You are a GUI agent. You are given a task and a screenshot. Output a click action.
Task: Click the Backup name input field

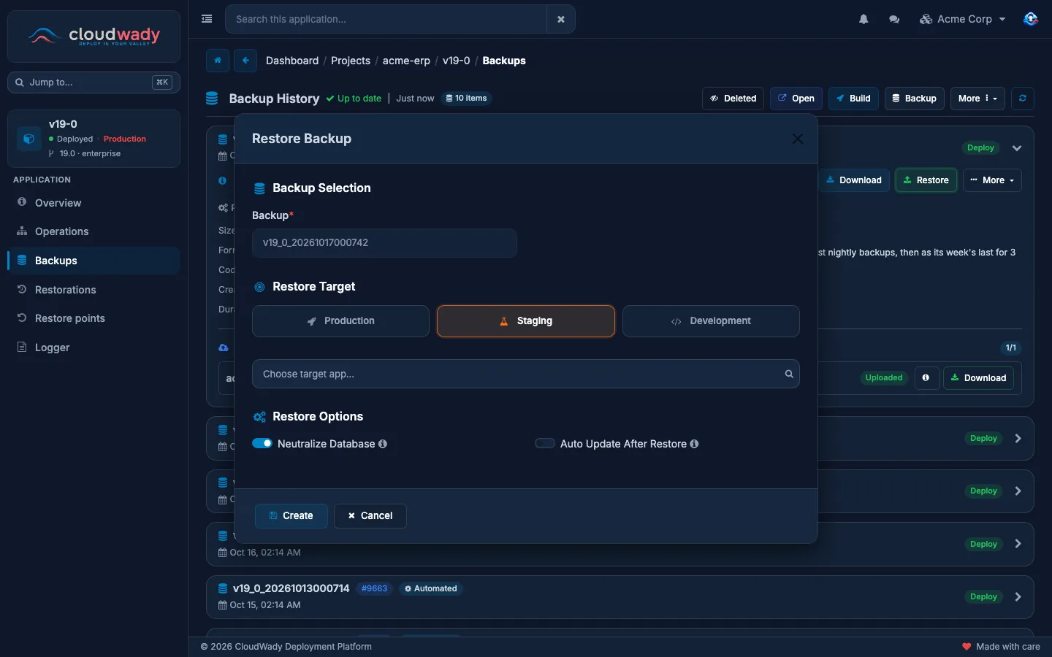(384, 243)
